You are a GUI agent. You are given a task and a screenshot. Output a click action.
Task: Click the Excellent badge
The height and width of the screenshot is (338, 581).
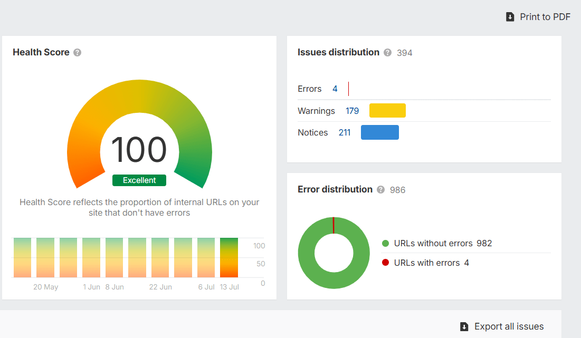[x=139, y=180]
